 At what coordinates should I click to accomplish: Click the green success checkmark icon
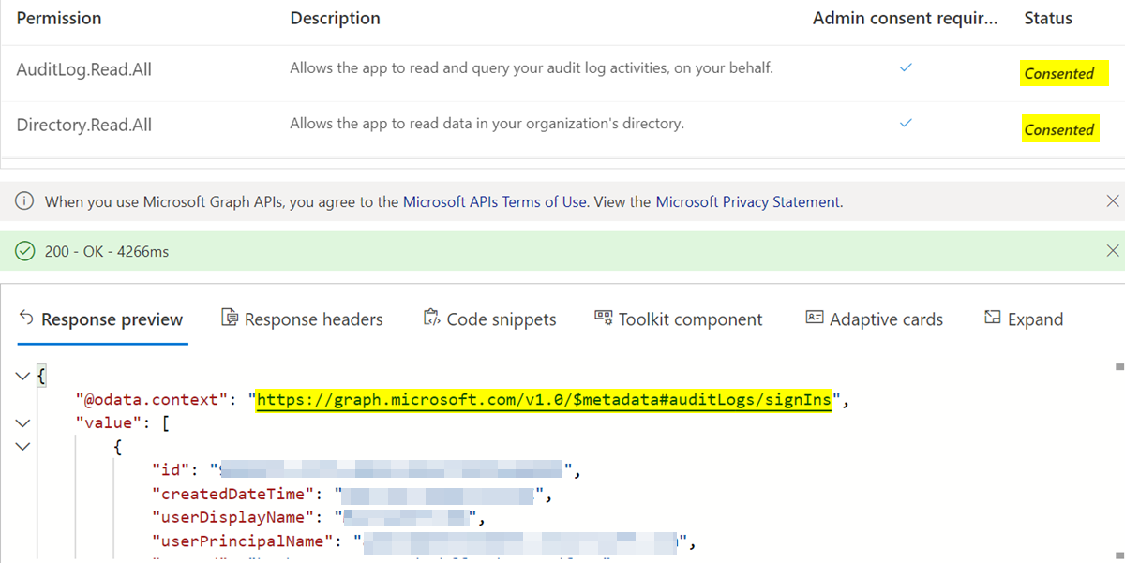click(x=25, y=251)
